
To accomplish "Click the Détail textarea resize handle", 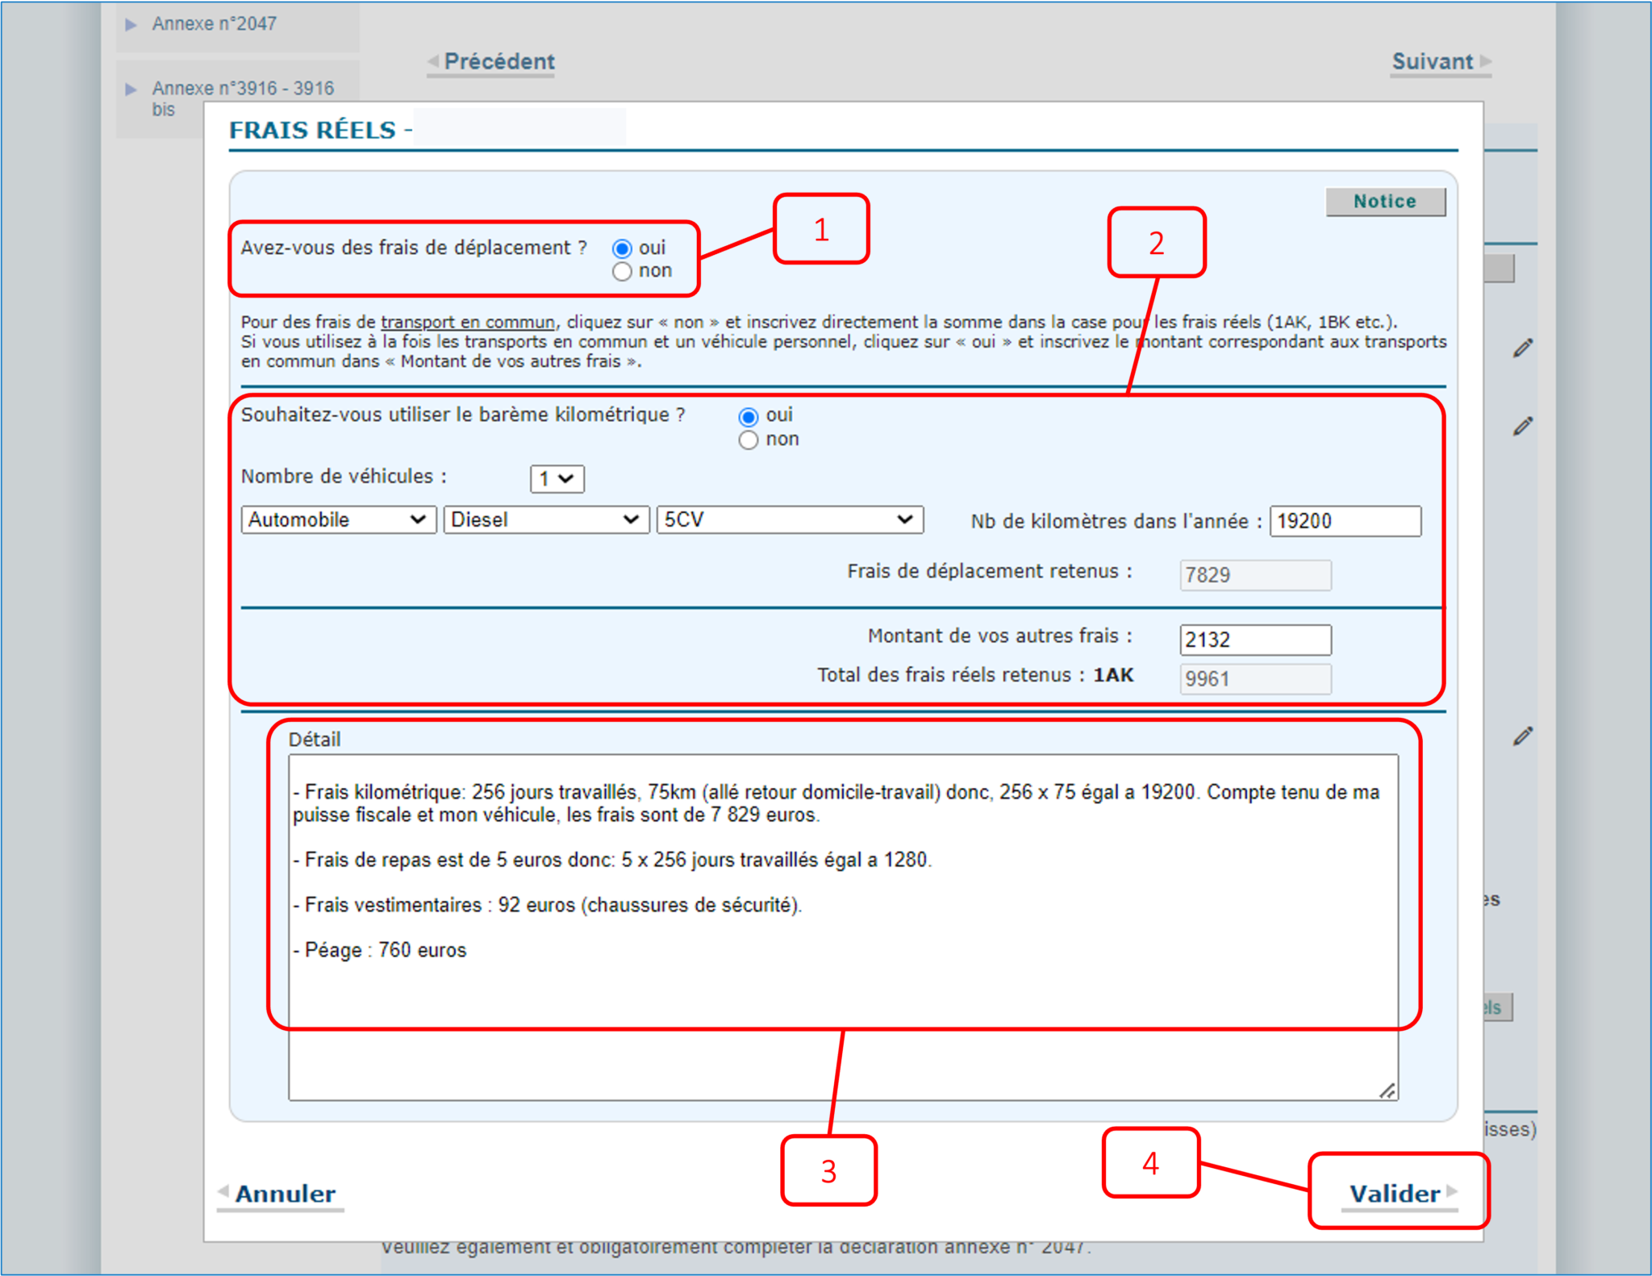I will point(1387,1090).
